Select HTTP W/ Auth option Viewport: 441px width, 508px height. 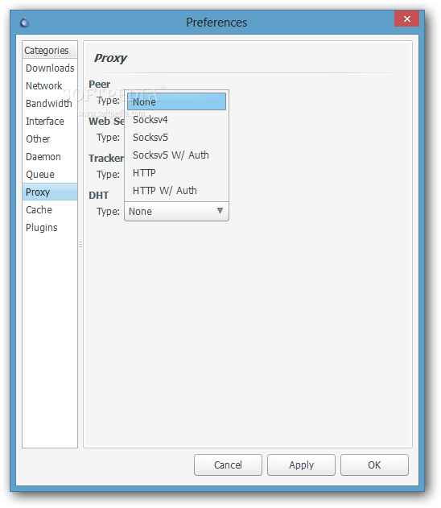pos(176,190)
